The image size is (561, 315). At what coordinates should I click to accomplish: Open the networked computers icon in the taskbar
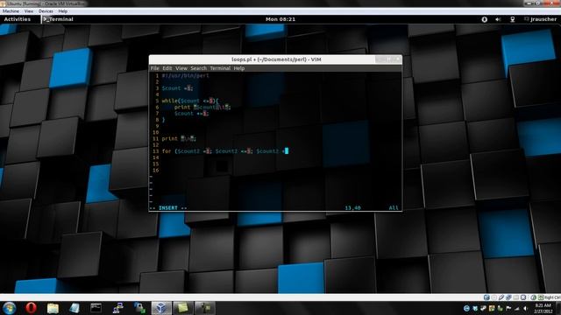coord(117,308)
